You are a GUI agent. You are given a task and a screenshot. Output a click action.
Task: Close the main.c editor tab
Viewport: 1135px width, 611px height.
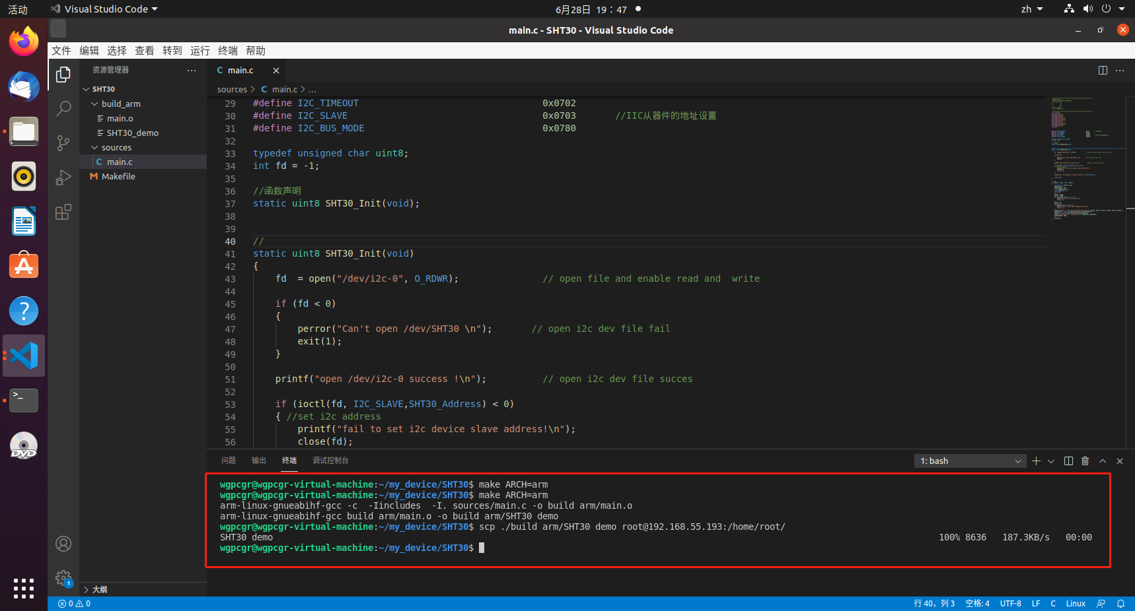tap(276, 71)
